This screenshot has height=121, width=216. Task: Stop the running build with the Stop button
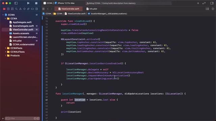[x=36, y=3]
